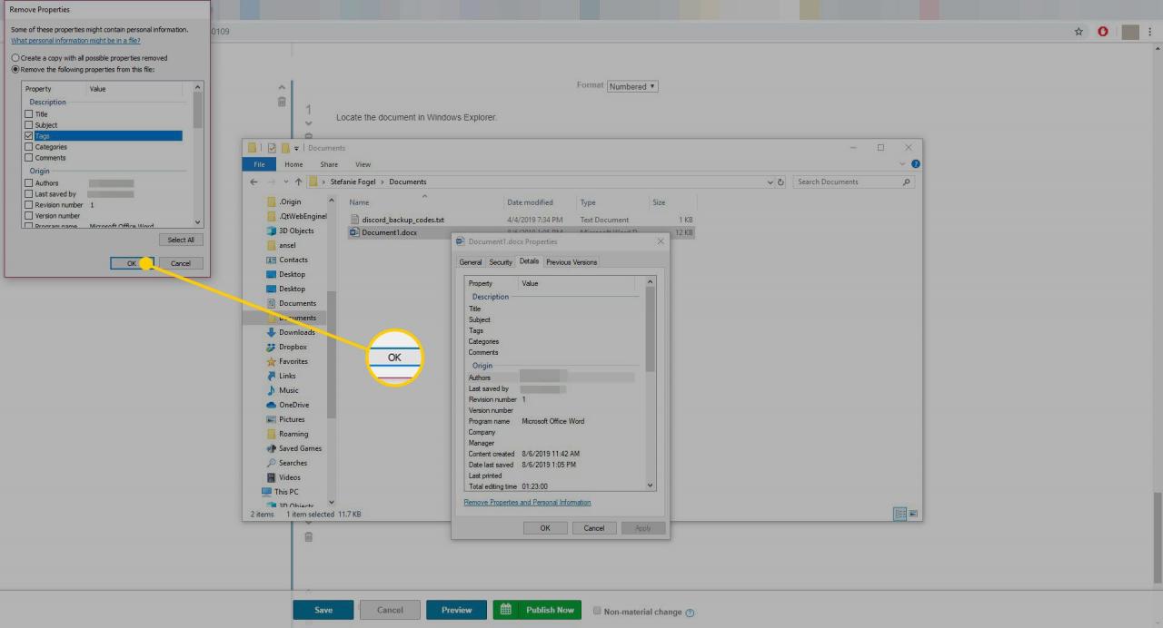
Task: Open the Explorer address bar history dropdown
Action: [x=770, y=182]
